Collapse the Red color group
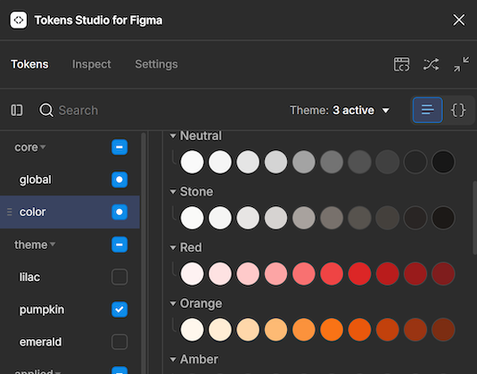Viewport: 477px width, 374px height. click(173, 247)
